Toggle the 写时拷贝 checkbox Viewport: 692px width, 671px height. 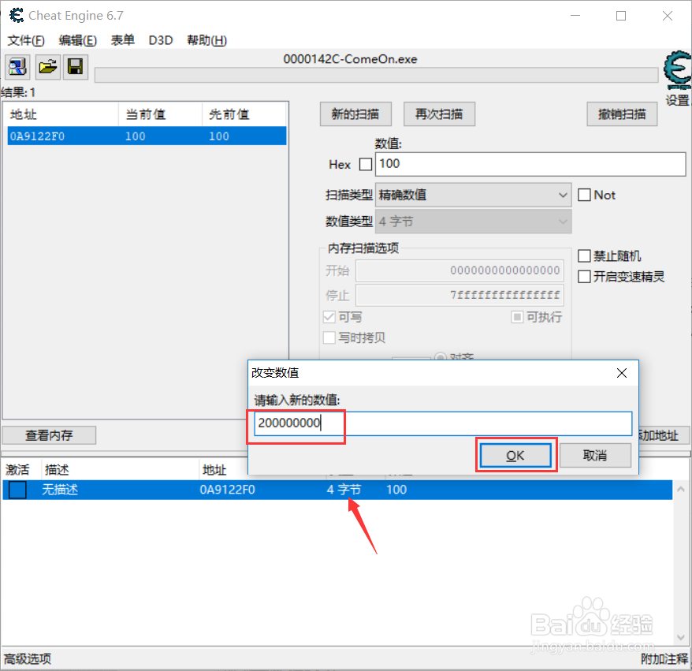click(329, 337)
